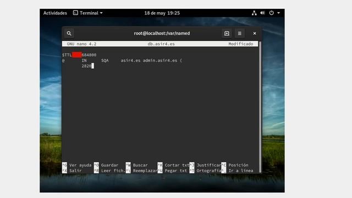
Task: Click the power icon in top bar
Action: point(271,13)
